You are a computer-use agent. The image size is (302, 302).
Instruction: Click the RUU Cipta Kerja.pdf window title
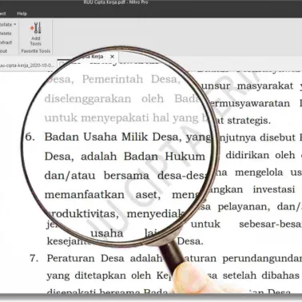[x=116, y=2]
